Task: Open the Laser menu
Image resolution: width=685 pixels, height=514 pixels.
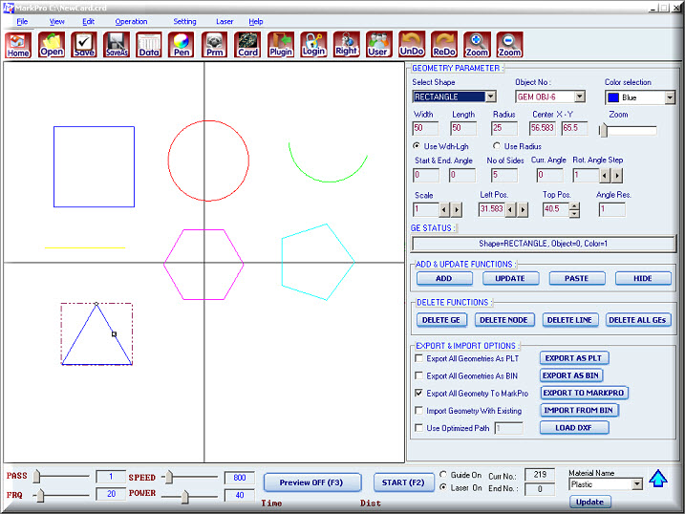Action: point(225,21)
